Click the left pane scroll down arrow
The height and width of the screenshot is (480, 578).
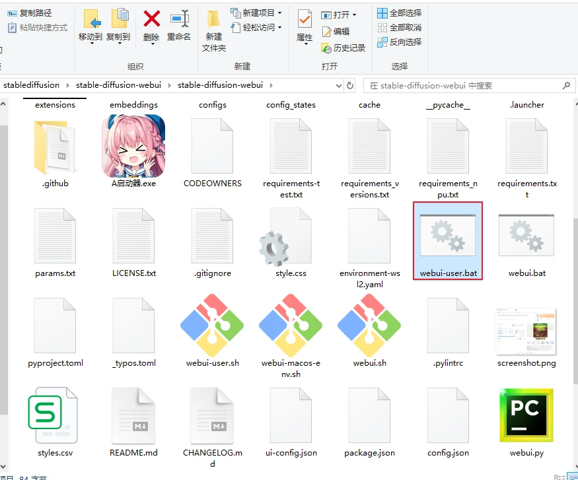(x=3, y=467)
